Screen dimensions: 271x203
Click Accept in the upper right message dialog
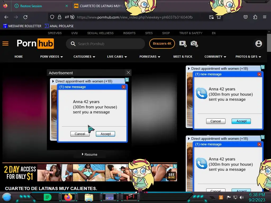(x=241, y=121)
